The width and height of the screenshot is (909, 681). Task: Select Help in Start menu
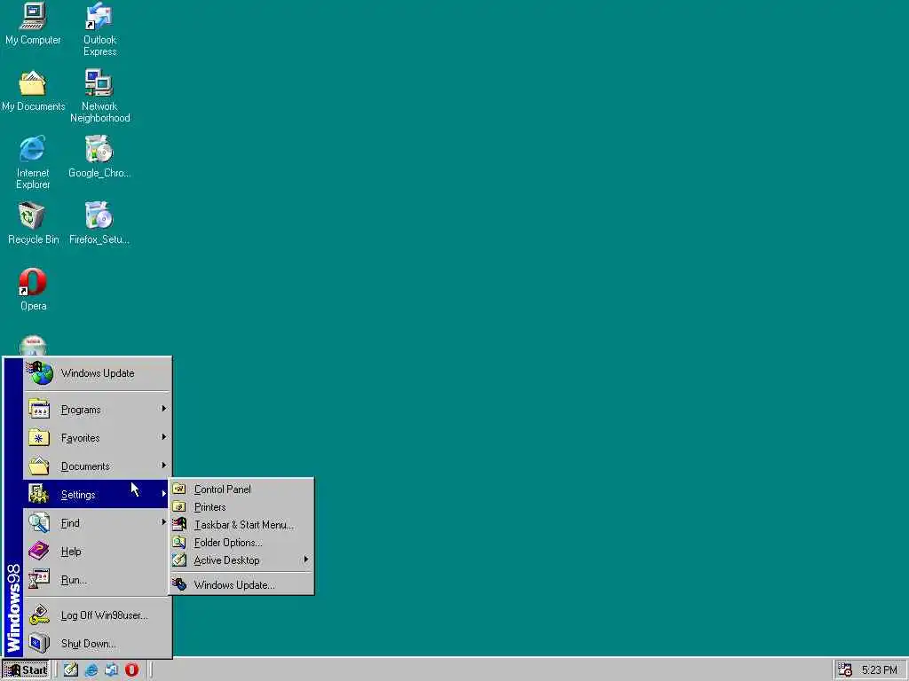pos(97,552)
